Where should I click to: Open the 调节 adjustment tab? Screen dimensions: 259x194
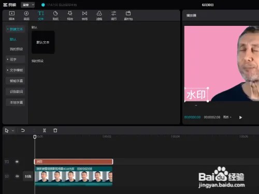pyautogui.click(x=113, y=16)
